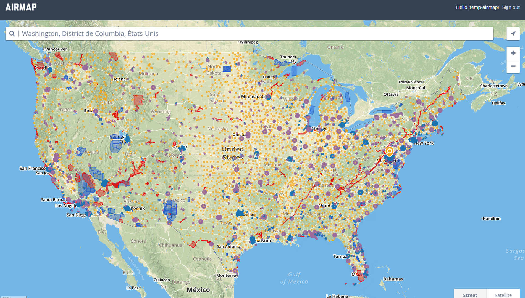Click the Culiacan city label
525x298 pixels.
(162, 280)
